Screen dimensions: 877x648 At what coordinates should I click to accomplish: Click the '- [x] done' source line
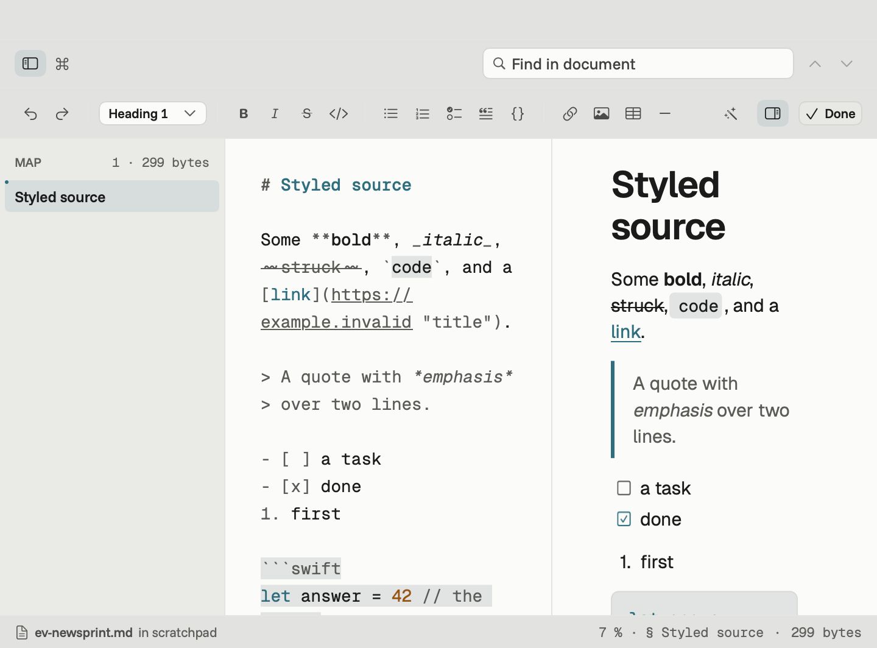click(x=311, y=487)
